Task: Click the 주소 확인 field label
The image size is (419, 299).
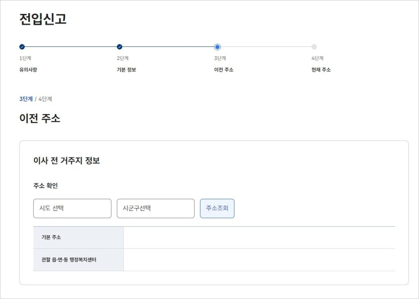Action: [45, 186]
